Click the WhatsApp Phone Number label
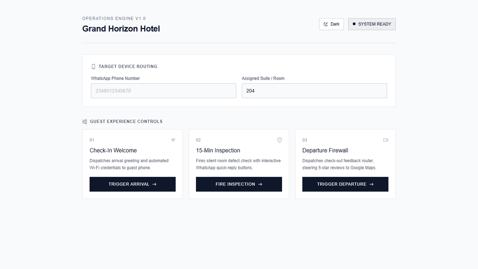 116,79
